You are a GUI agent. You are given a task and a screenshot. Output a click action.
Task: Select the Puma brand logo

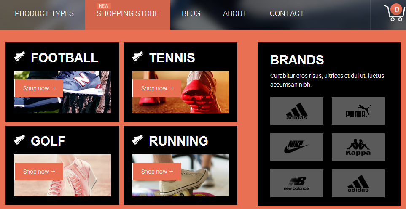[358, 111]
